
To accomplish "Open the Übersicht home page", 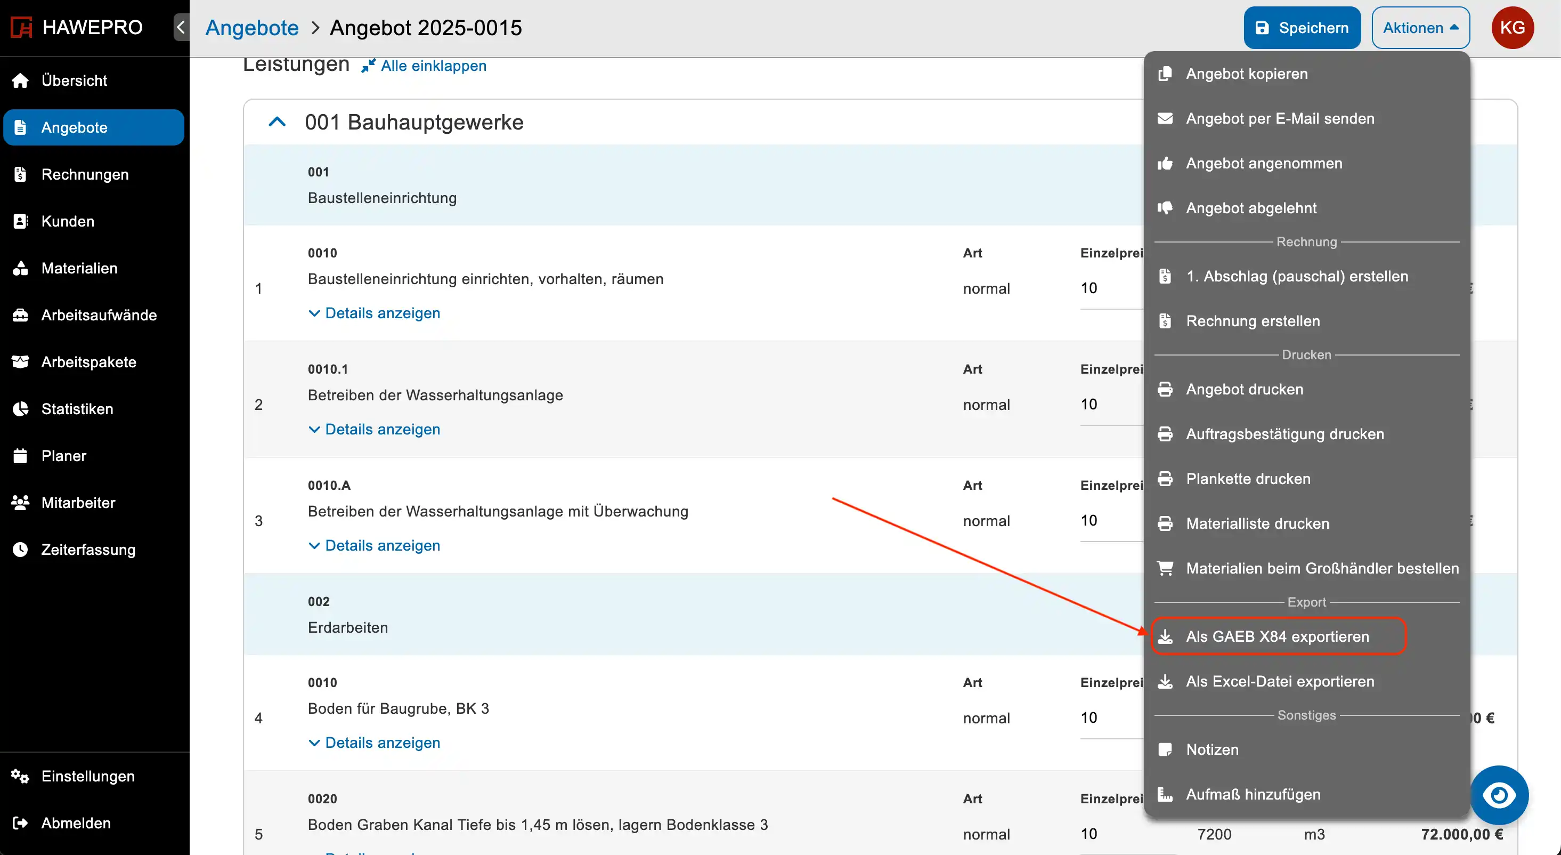I will 94,80.
